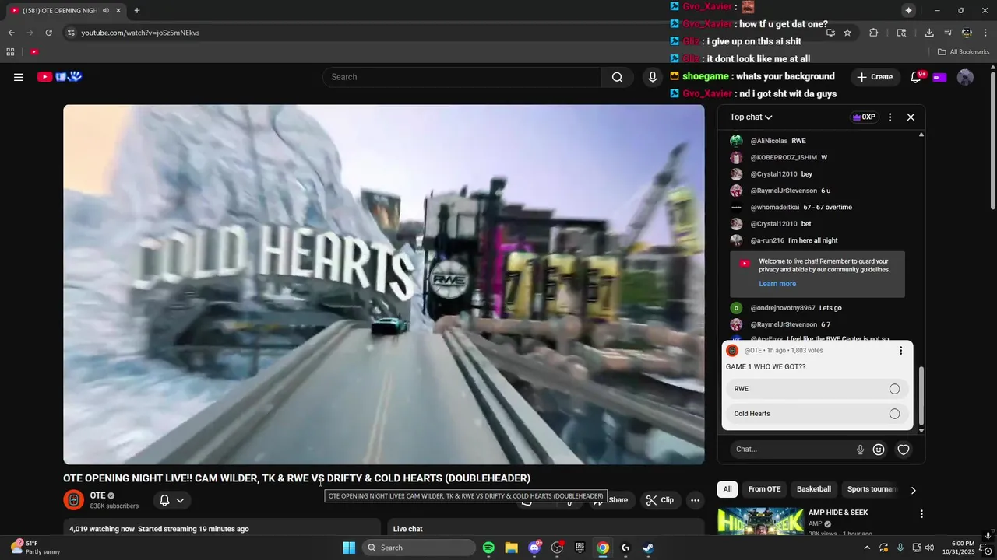Vote Cold Hearts in the poll
Viewport: 997px width, 560px height.
click(x=817, y=414)
